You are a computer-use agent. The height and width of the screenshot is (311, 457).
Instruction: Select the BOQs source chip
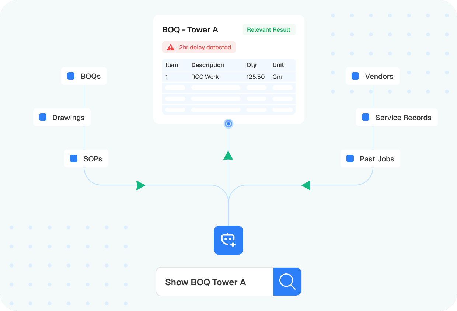click(x=84, y=76)
